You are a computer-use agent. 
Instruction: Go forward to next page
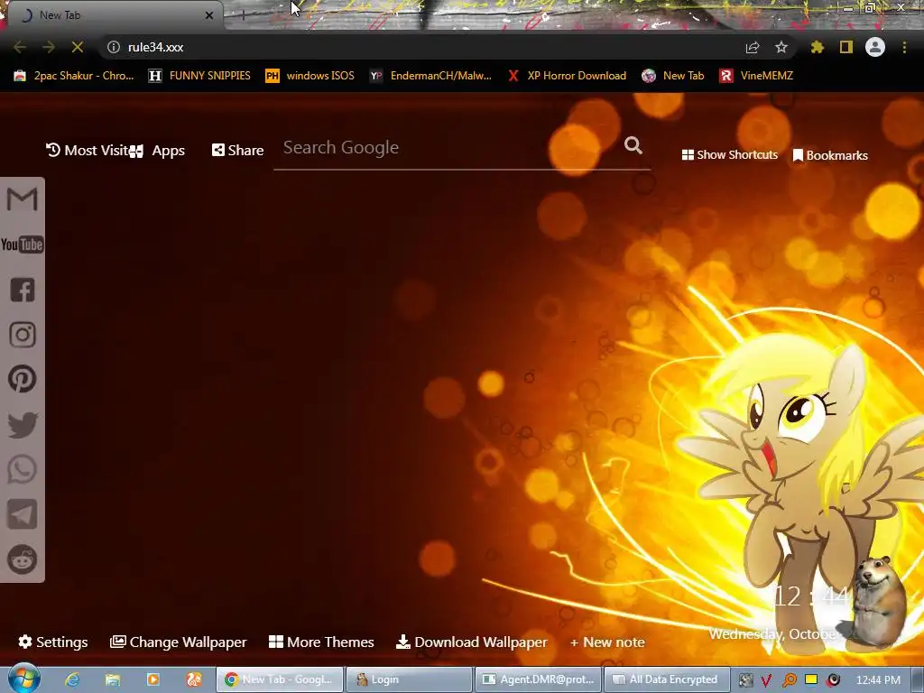49,47
